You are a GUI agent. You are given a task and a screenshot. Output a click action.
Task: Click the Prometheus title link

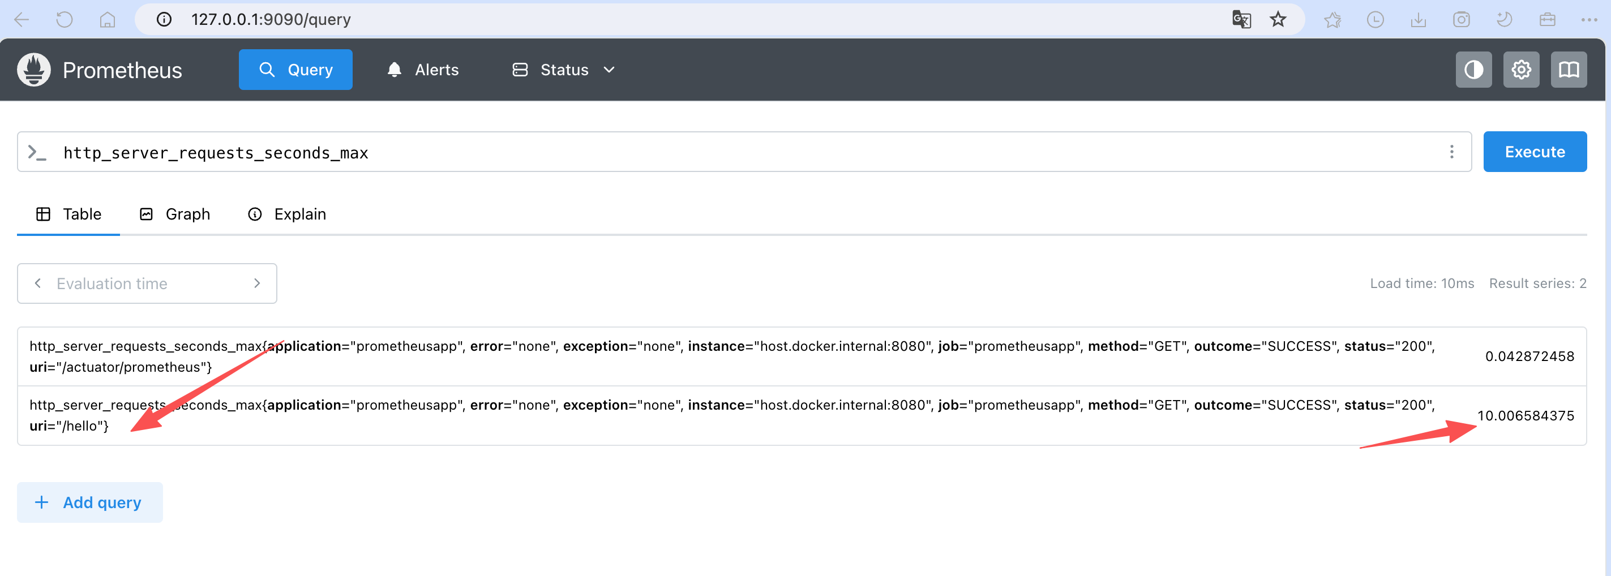[x=122, y=70]
